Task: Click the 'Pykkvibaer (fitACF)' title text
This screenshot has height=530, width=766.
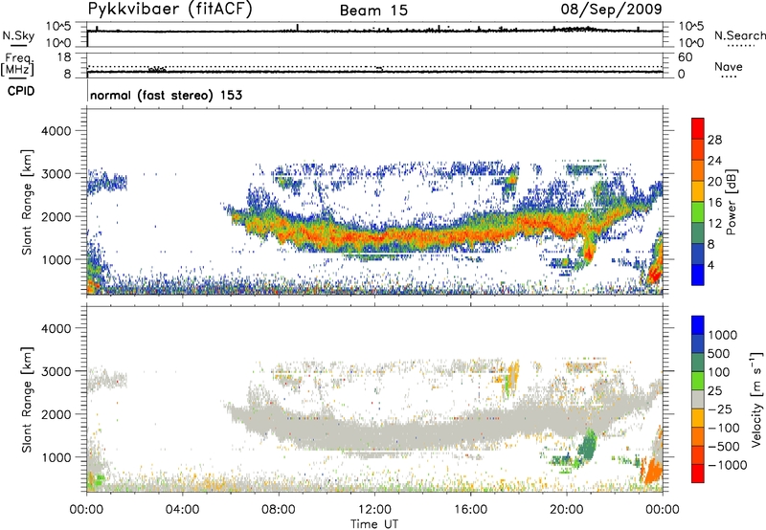Action: (170, 10)
